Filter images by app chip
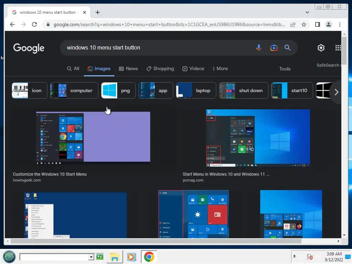Image resolution: width=352 pixels, height=264 pixels. pyautogui.click(x=156, y=90)
